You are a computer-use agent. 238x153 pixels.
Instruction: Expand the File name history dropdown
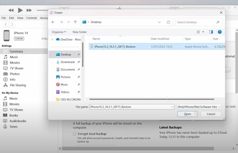[x=172, y=107]
